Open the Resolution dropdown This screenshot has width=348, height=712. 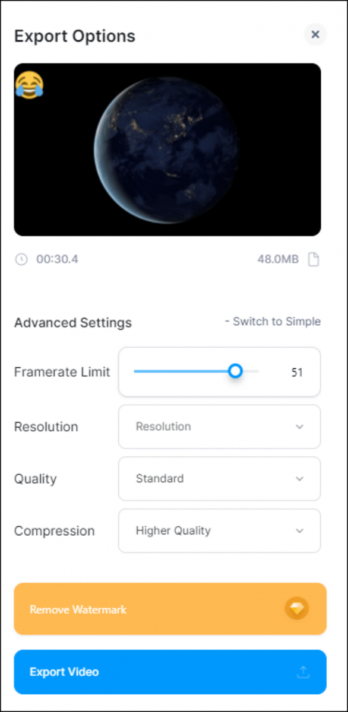[x=219, y=427]
